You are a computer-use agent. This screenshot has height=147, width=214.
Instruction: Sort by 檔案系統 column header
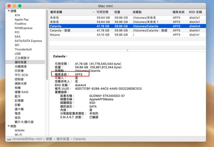[178, 12]
